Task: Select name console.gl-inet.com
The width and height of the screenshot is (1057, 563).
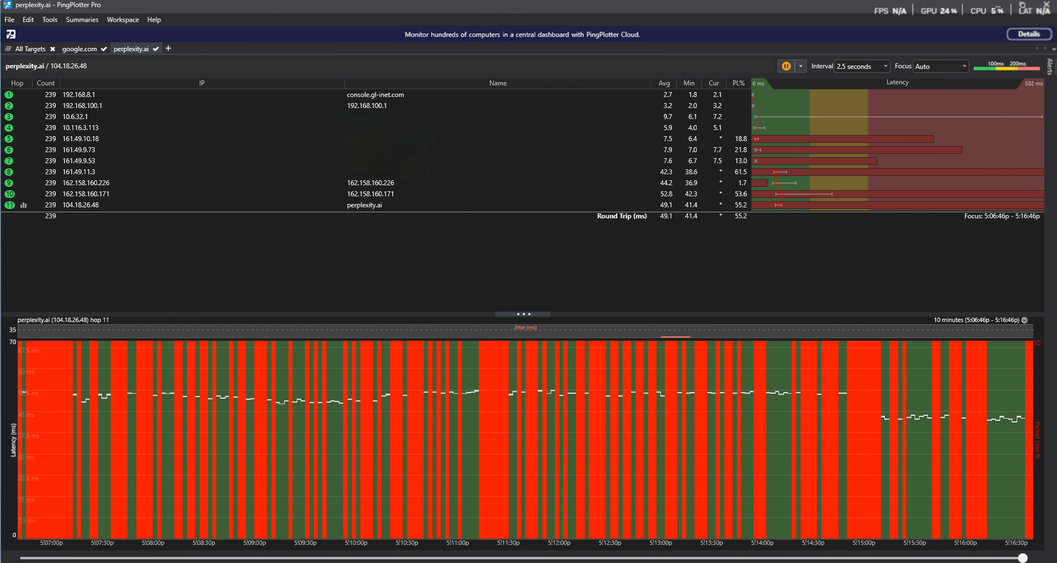Action: click(x=375, y=95)
